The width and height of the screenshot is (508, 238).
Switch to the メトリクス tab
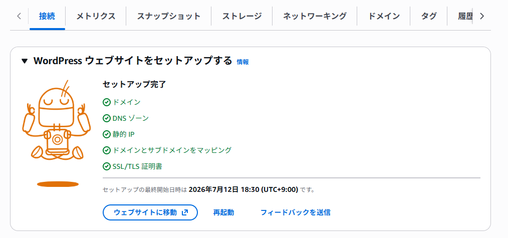tap(96, 16)
